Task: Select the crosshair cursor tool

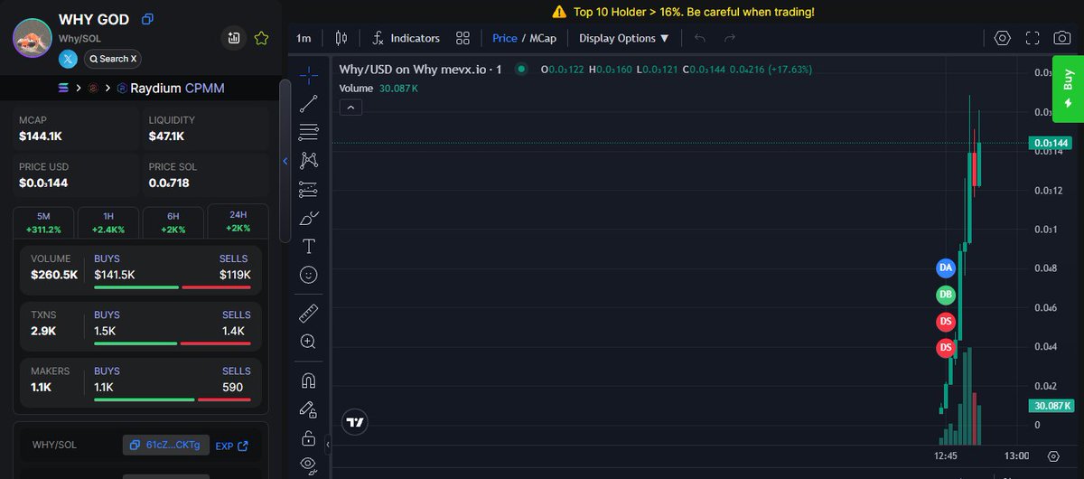Action: click(x=309, y=74)
